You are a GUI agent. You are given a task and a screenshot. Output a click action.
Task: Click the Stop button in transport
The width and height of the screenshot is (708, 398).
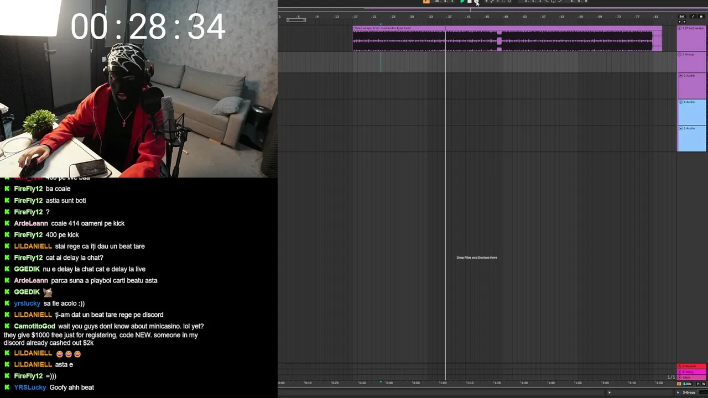pyautogui.click(x=470, y=2)
